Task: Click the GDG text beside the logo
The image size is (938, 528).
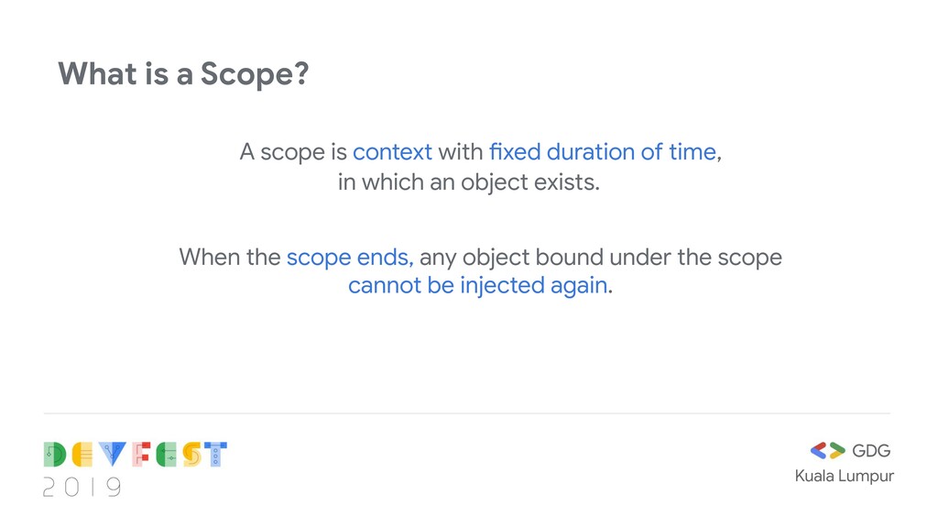Action: coord(871,451)
